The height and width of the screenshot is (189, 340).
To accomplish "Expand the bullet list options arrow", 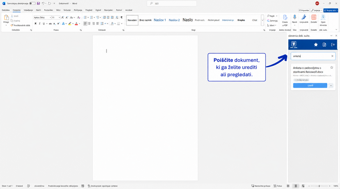I will 88,18.
